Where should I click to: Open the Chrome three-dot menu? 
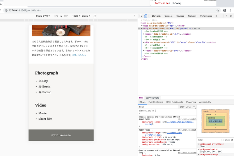point(230,11)
